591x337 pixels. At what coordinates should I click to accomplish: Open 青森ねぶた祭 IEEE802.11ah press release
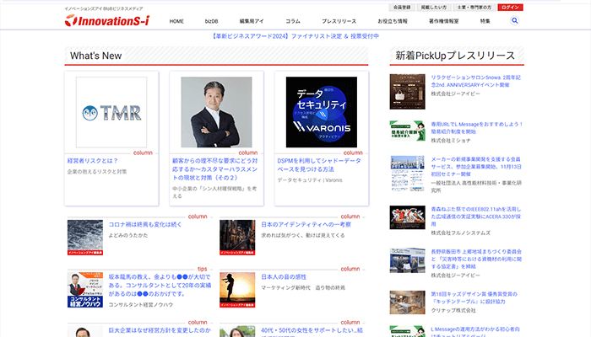(475, 217)
